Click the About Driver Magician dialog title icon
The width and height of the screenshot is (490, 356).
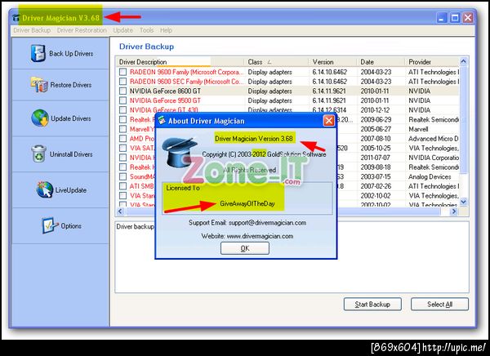pyautogui.click(x=162, y=120)
